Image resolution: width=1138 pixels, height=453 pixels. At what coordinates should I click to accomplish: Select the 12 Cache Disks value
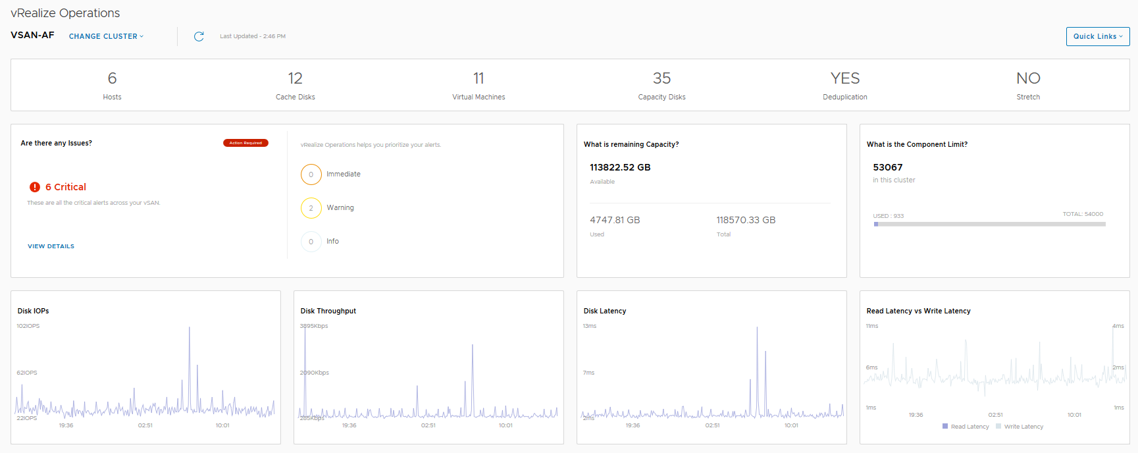(x=296, y=78)
